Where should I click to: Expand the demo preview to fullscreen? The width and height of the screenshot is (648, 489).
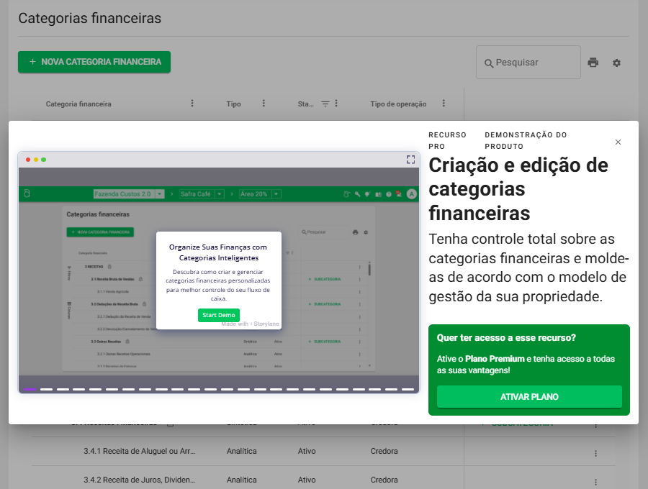[x=411, y=160]
